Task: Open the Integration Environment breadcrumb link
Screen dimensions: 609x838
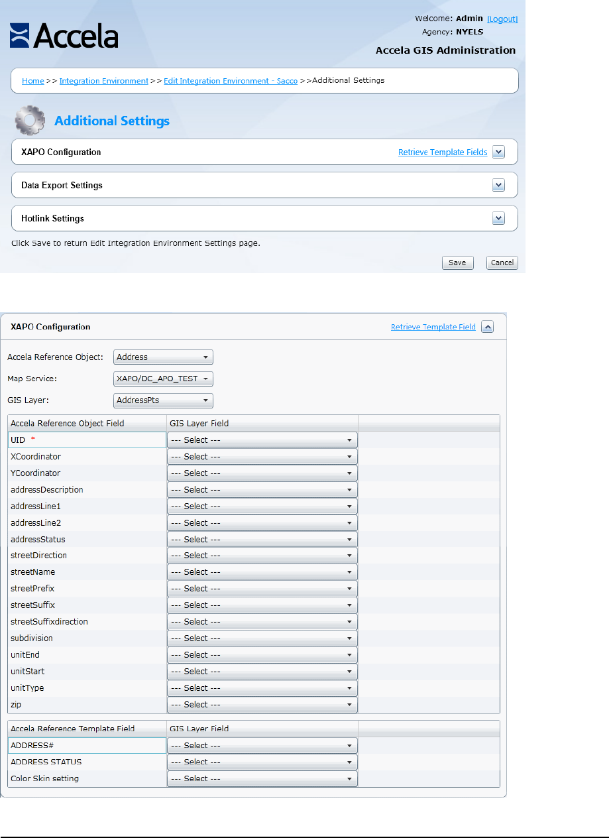Action: pos(104,81)
